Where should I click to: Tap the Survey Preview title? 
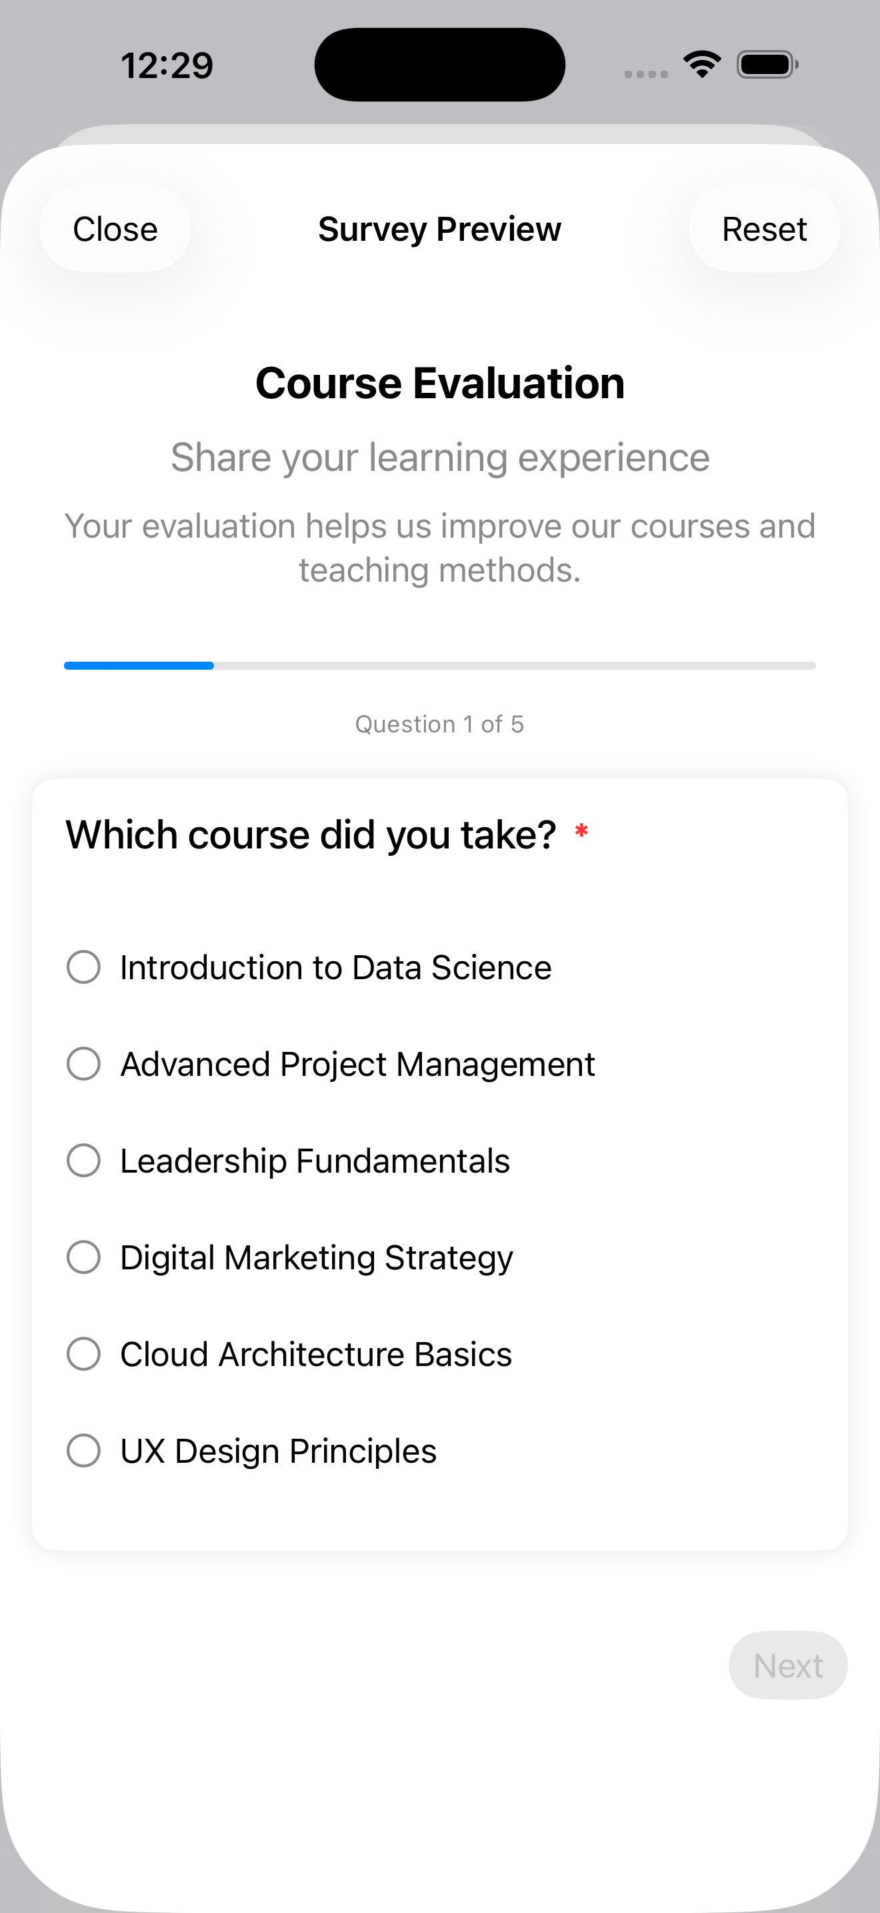tap(439, 229)
